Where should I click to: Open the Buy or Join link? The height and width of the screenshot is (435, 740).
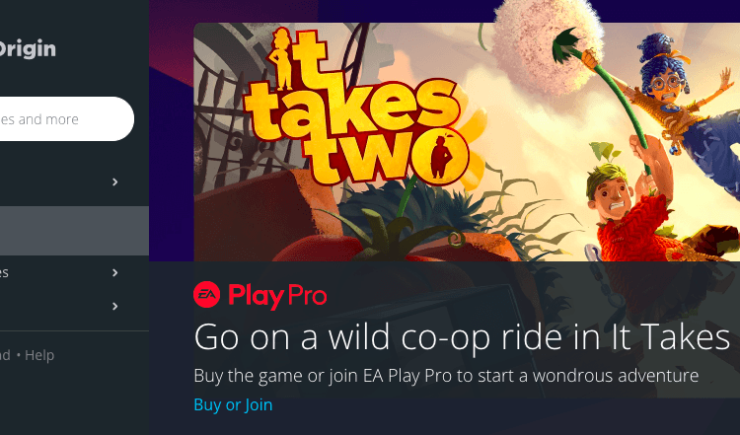[233, 404]
